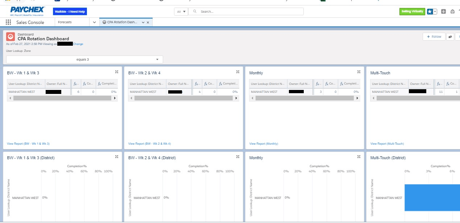Click scroll-left arrow in BW - Wk 1 & Wk 3 table

9,98
